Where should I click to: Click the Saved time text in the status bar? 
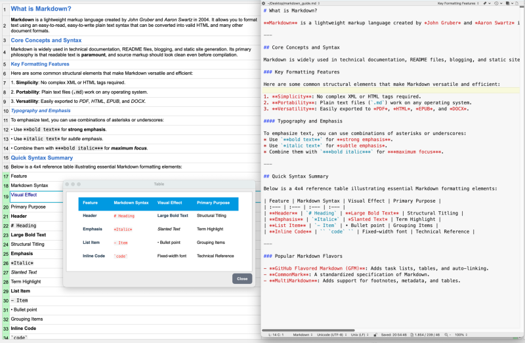pyautogui.click(x=394, y=334)
